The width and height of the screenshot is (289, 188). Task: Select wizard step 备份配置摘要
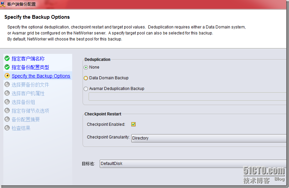pyautogui.click(x=26, y=119)
